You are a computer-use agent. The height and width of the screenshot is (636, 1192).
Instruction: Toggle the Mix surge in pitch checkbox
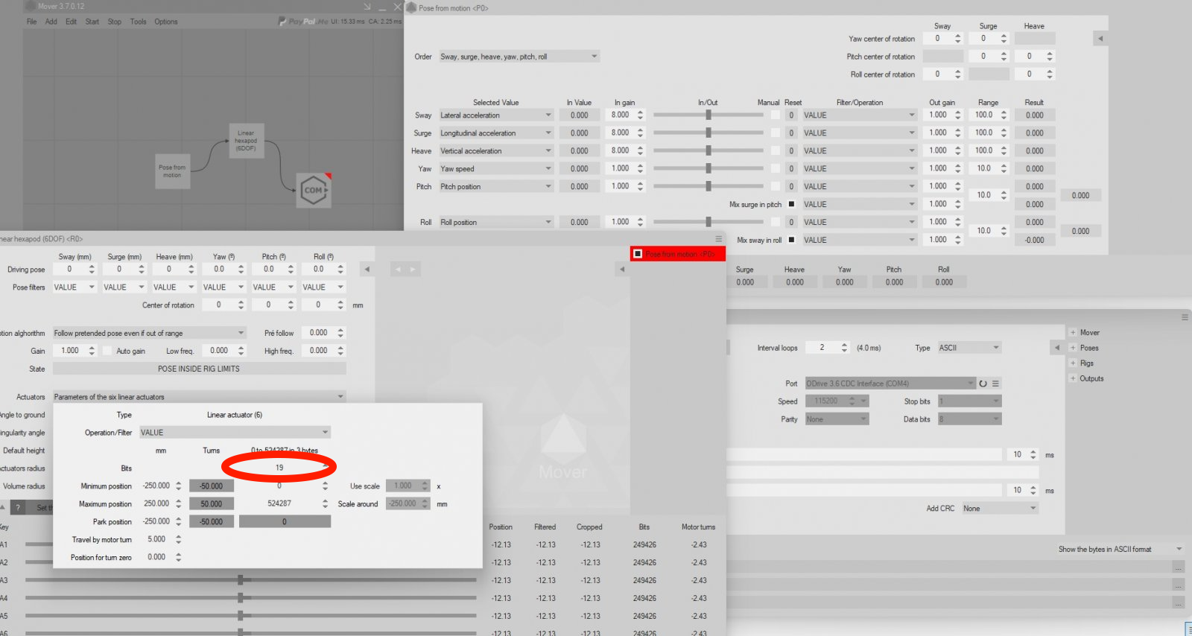pyautogui.click(x=791, y=204)
